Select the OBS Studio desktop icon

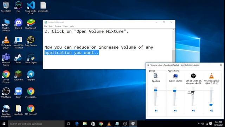[x=6, y=93]
